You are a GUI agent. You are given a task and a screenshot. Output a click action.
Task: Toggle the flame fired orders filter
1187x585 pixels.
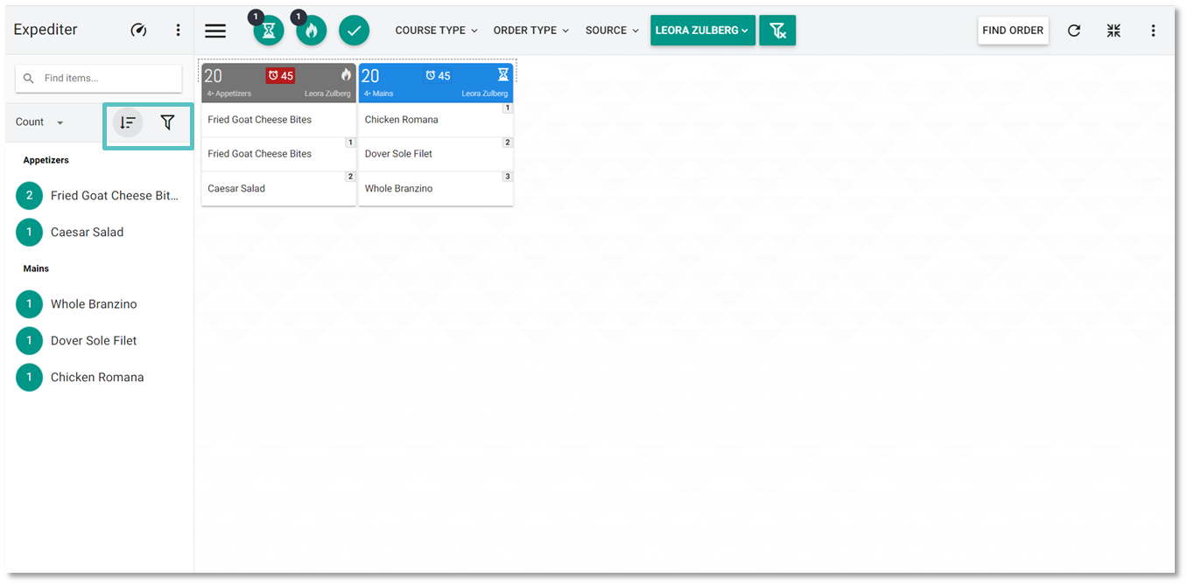coord(312,31)
